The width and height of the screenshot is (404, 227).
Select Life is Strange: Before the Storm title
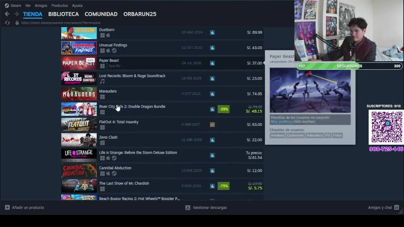tap(138, 153)
